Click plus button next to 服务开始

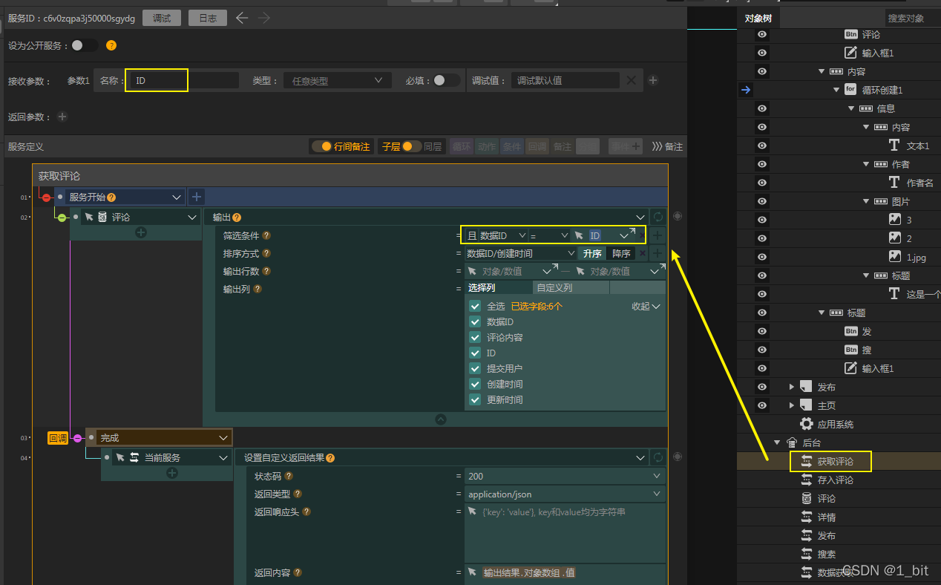pyautogui.click(x=196, y=197)
